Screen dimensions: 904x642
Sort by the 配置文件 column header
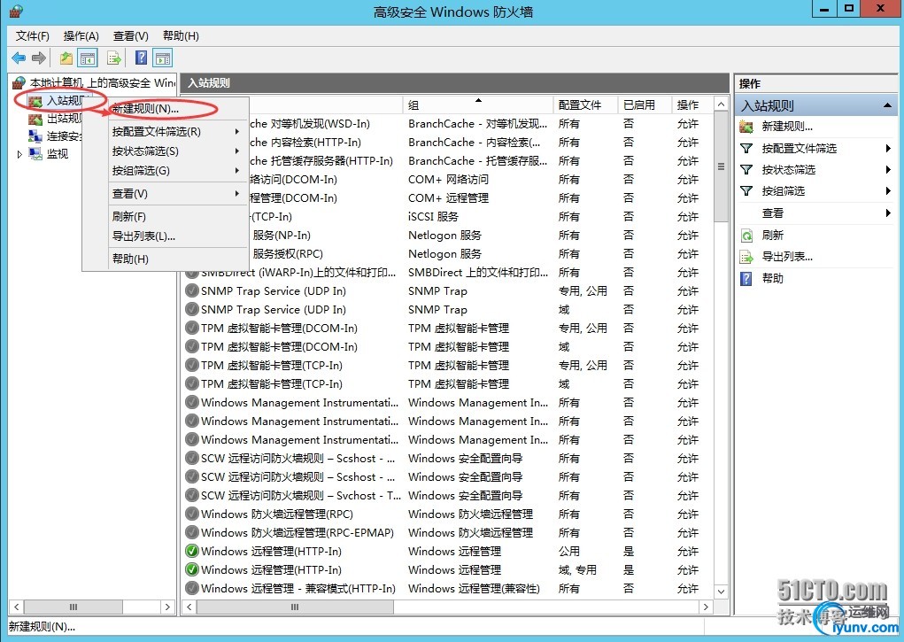pyautogui.click(x=585, y=105)
